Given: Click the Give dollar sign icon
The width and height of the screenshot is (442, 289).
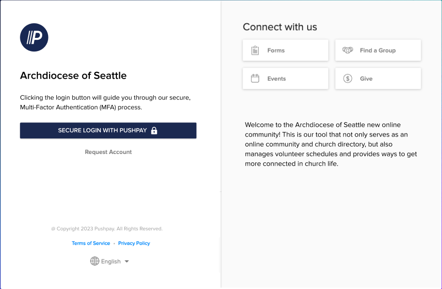Looking at the screenshot, I should click(x=347, y=78).
